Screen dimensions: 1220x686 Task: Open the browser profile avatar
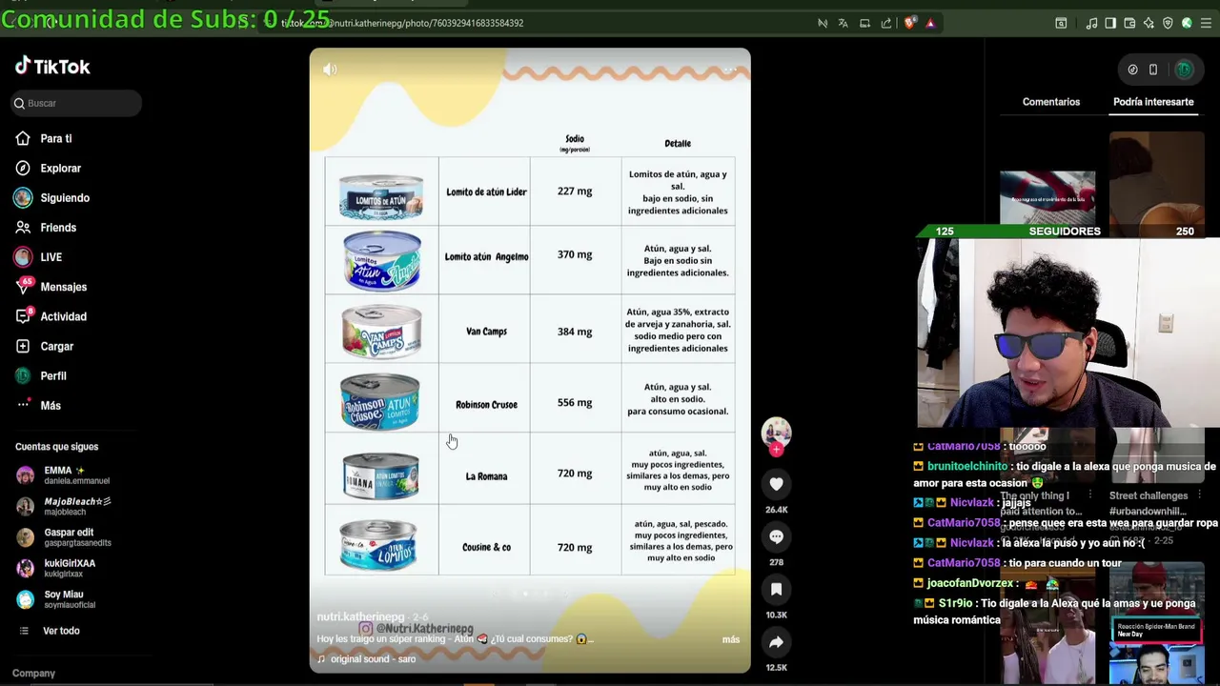click(1187, 23)
